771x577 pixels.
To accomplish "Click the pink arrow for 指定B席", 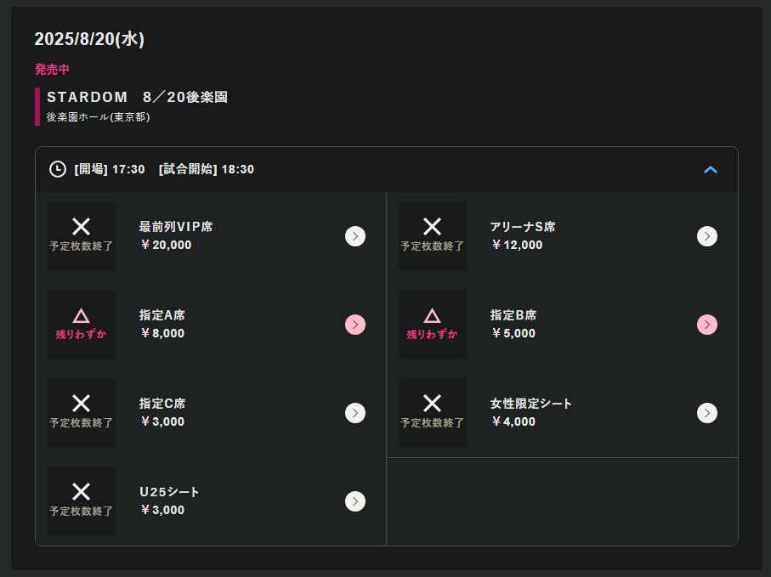I will 707,325.
